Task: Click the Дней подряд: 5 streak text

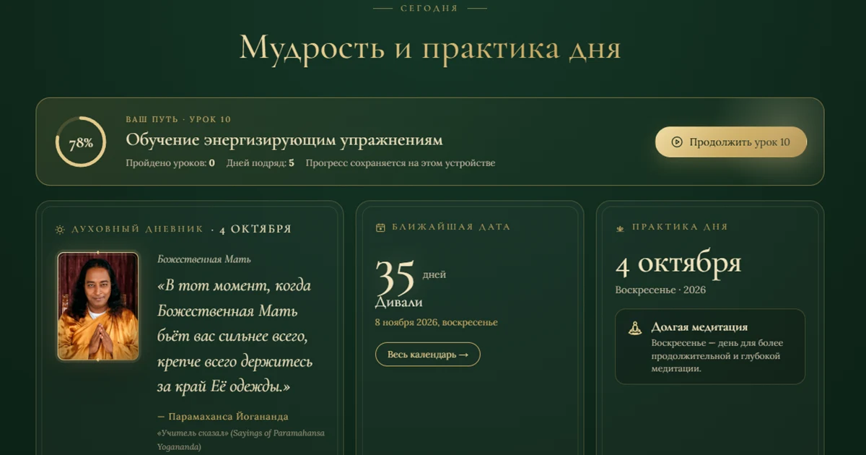Action: (x=261, y=163)
